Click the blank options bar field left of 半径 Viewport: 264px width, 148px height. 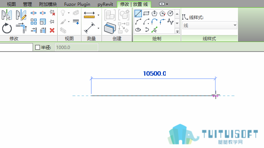pyautogui.click(x=16, y=47)
